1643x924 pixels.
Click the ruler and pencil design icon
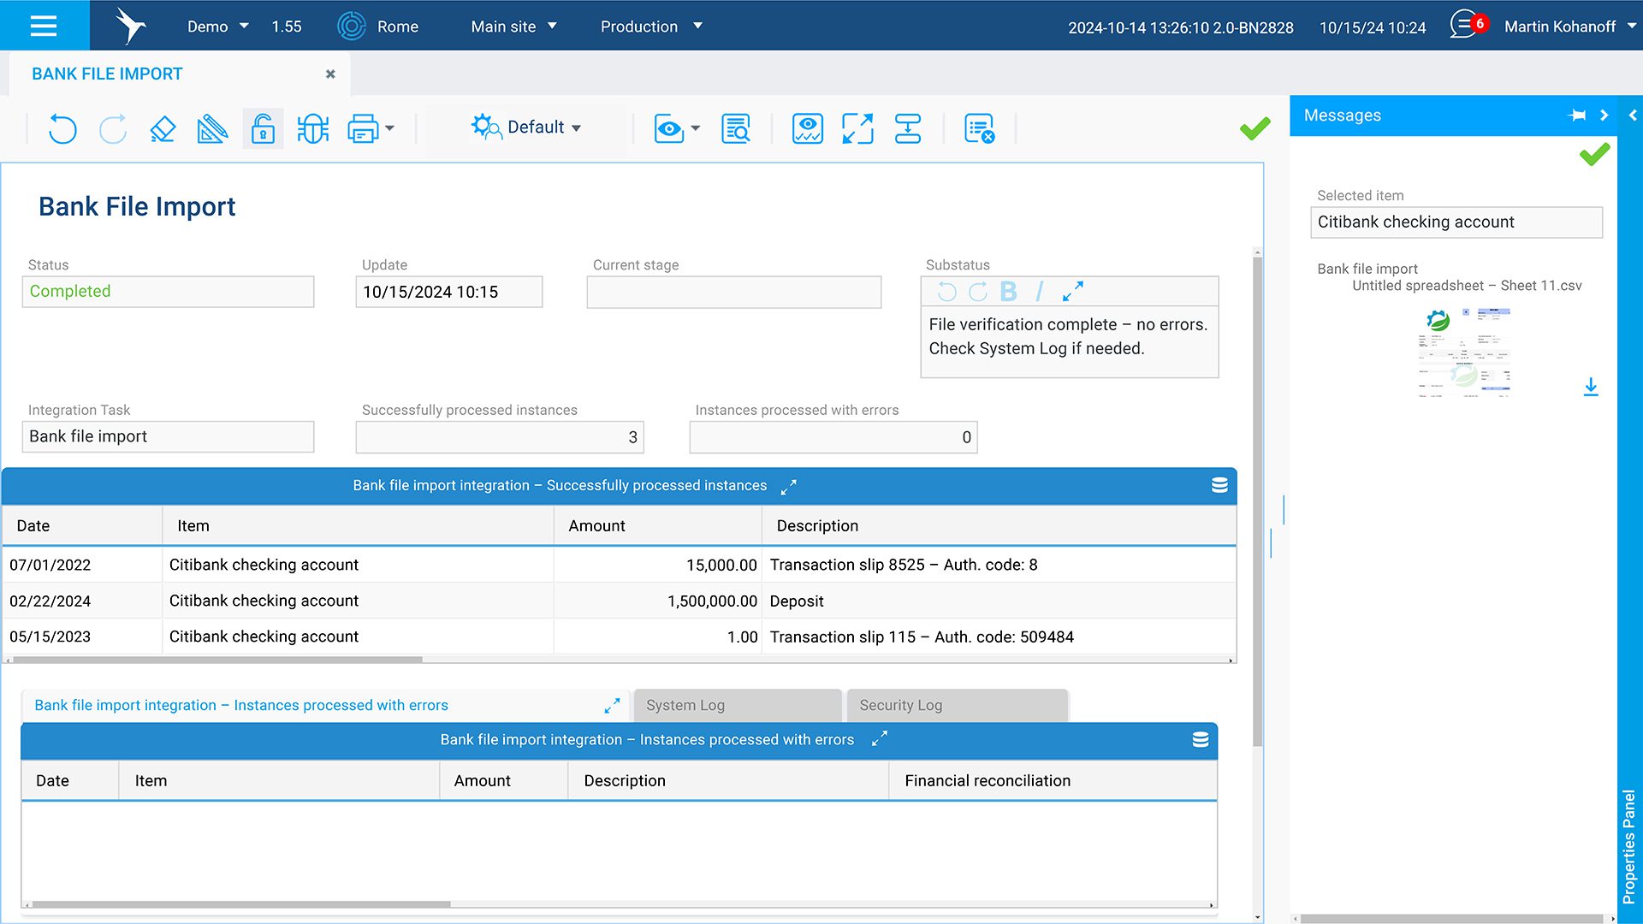point(212,129)
